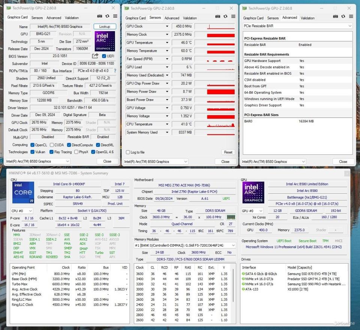360x330 pixels.
Task: Toggle the OpenCL computing checkbox
Action: [33, 145]
